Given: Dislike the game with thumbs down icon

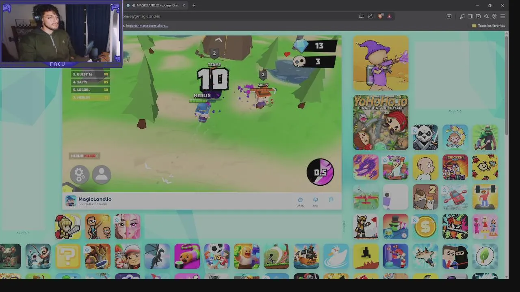Looking at the screenshot, I should (x=316, y=200).
